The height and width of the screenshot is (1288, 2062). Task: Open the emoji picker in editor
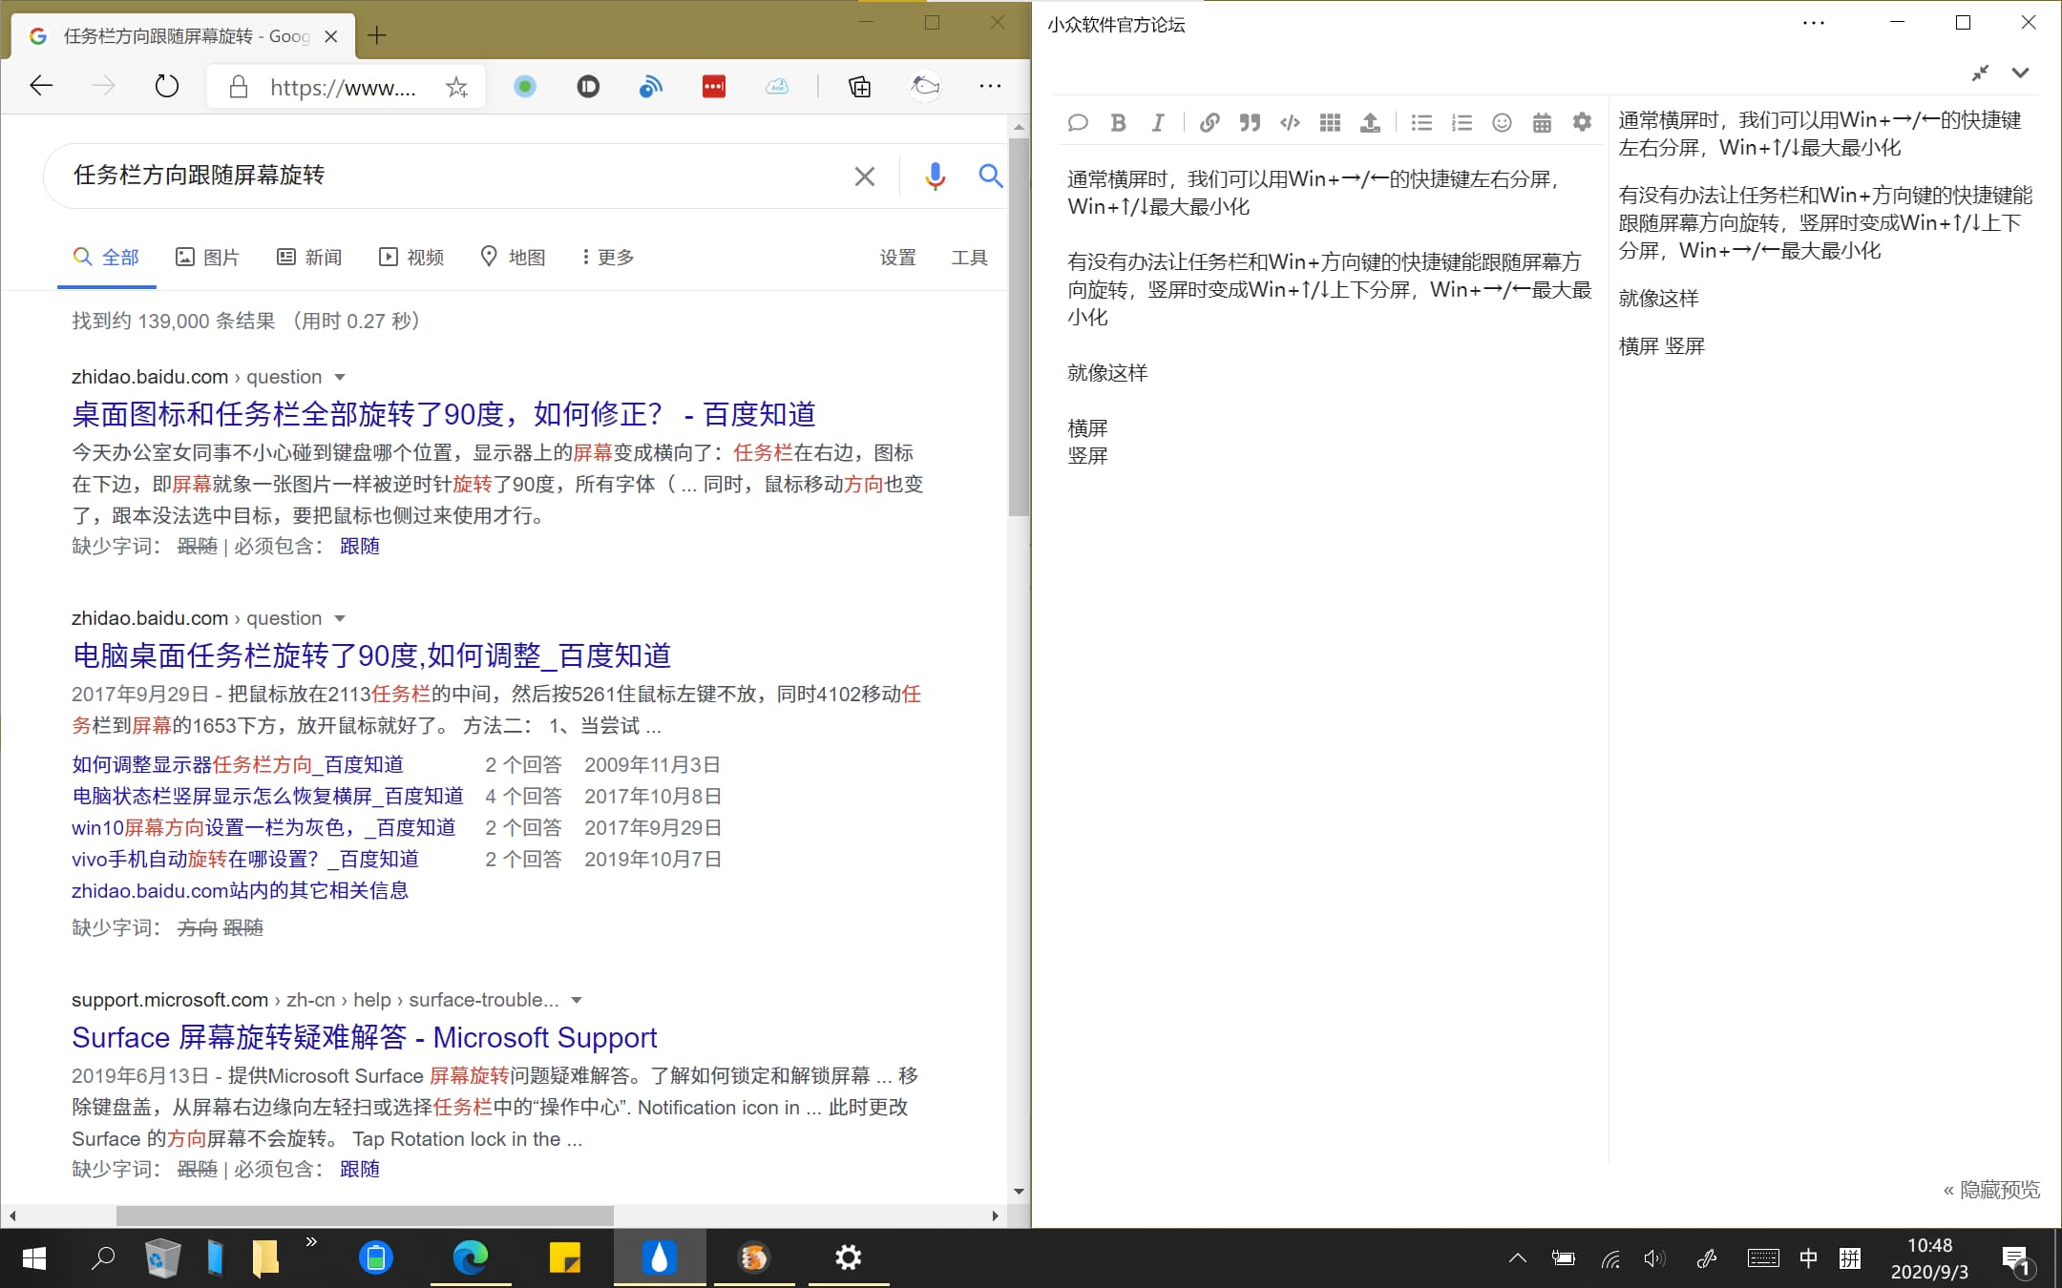[1502, 122]
